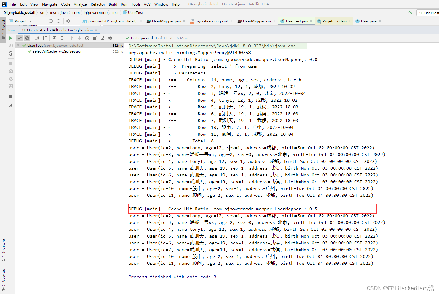Close the UserTest.java editor tab

tap(311, 21)
